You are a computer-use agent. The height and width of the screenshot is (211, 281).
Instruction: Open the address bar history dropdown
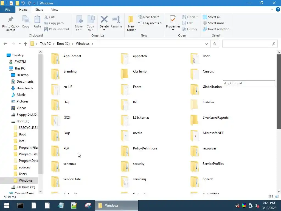(x=207, y=44)
